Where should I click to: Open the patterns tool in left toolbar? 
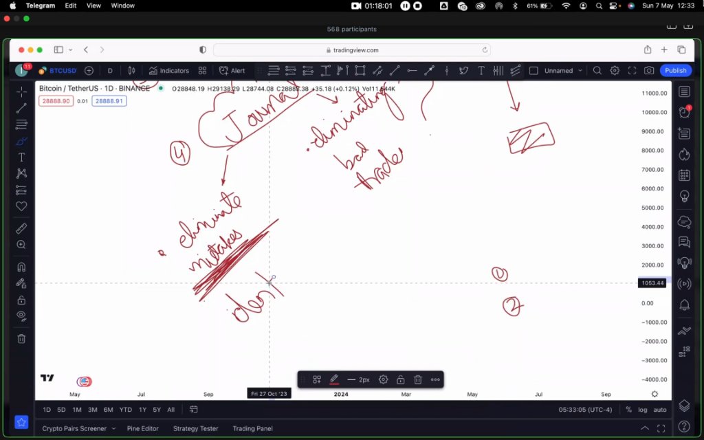21,173
